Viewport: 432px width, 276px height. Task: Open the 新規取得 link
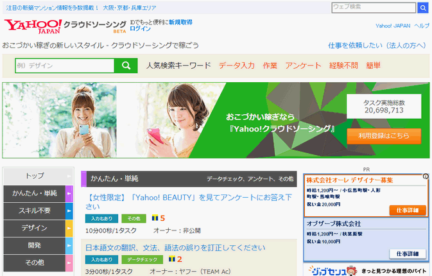click(x=181, y=22)
